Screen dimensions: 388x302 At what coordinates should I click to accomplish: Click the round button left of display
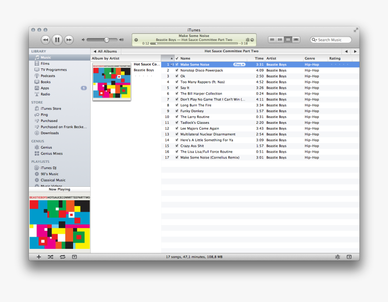coord(136,40)
